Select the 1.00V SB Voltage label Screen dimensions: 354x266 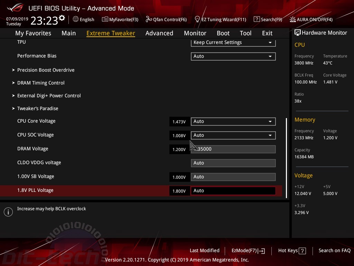tap(36, 176)
